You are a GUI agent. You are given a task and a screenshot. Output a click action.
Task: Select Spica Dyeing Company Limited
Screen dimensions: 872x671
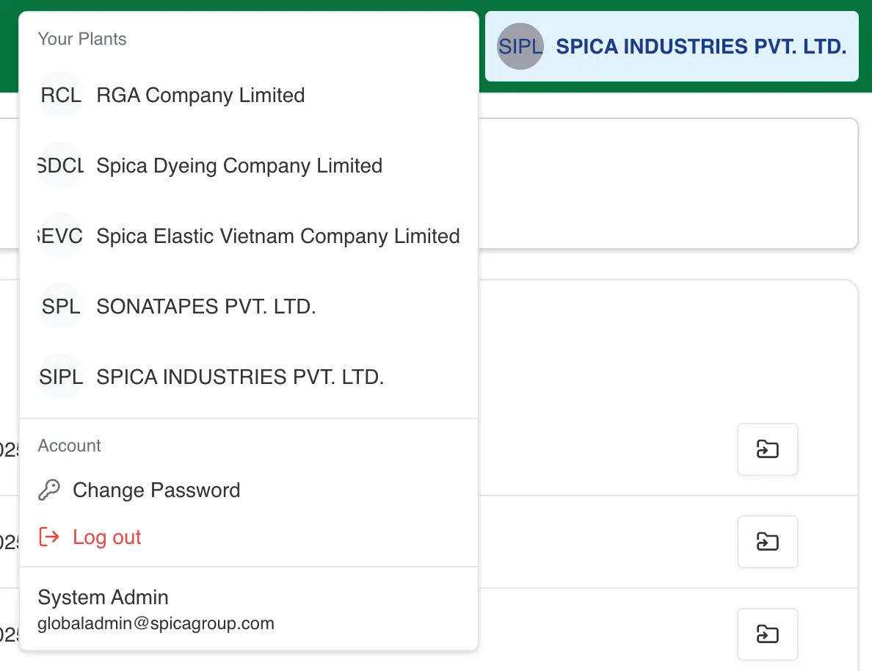click(239, 166)
